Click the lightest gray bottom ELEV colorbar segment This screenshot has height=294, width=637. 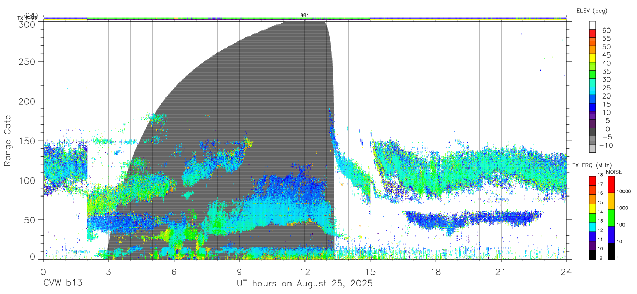click(x=592, y=148)
